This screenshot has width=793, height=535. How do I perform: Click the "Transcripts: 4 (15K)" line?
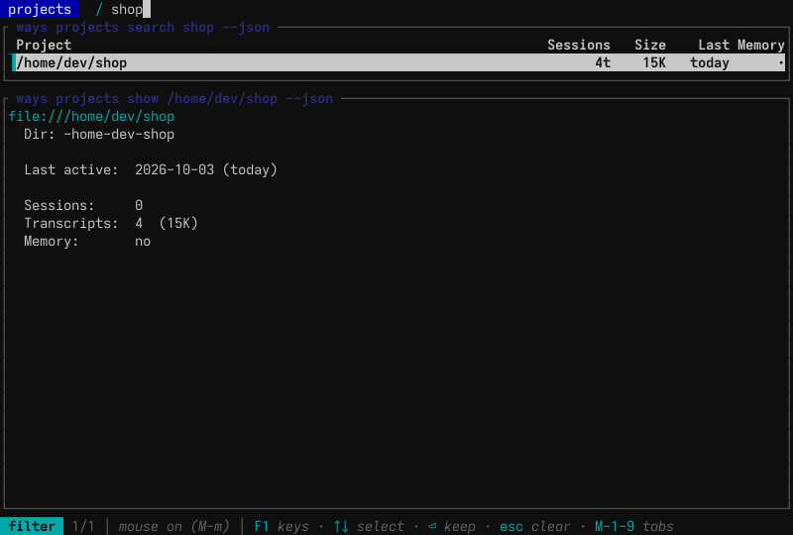click(x=111, y=223)
